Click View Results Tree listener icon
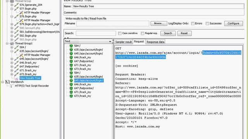The image size is (248, 139). click(x=16, y=78)
